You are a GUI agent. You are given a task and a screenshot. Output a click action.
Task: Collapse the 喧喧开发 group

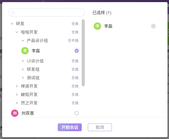[17, 32]
